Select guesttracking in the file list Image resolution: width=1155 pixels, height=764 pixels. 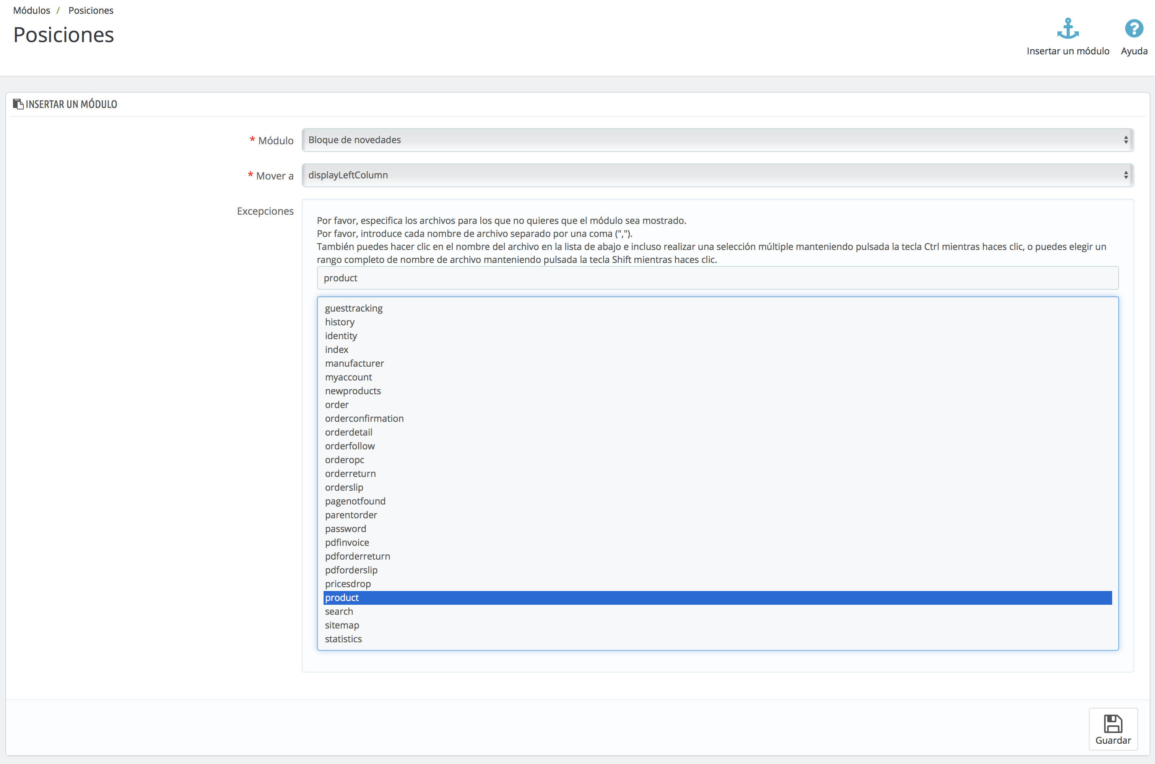point(354,308)
